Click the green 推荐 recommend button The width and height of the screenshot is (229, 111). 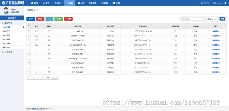click(59, 19)
